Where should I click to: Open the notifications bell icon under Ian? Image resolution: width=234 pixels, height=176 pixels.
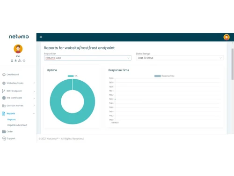15,61
